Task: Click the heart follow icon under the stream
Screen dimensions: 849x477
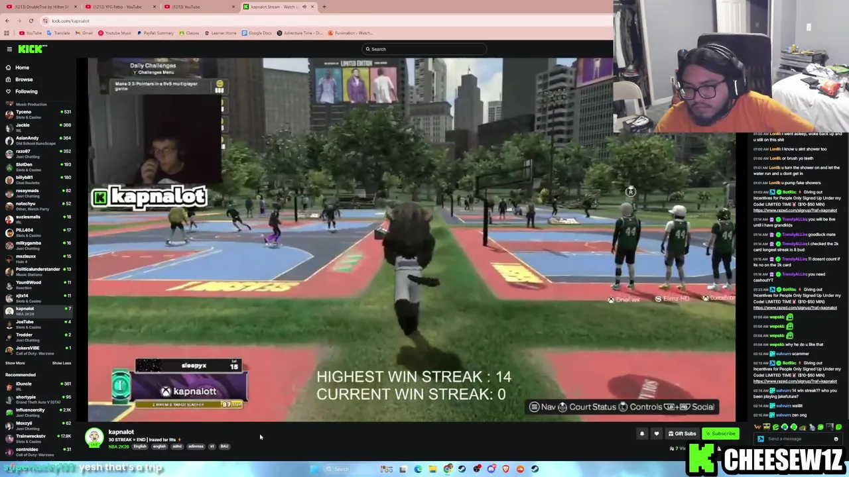Action: pos(657,434)
